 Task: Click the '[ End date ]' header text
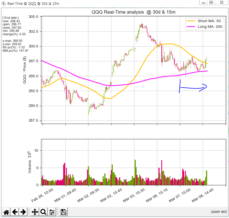pyautogui.click(x=10, y=18)
